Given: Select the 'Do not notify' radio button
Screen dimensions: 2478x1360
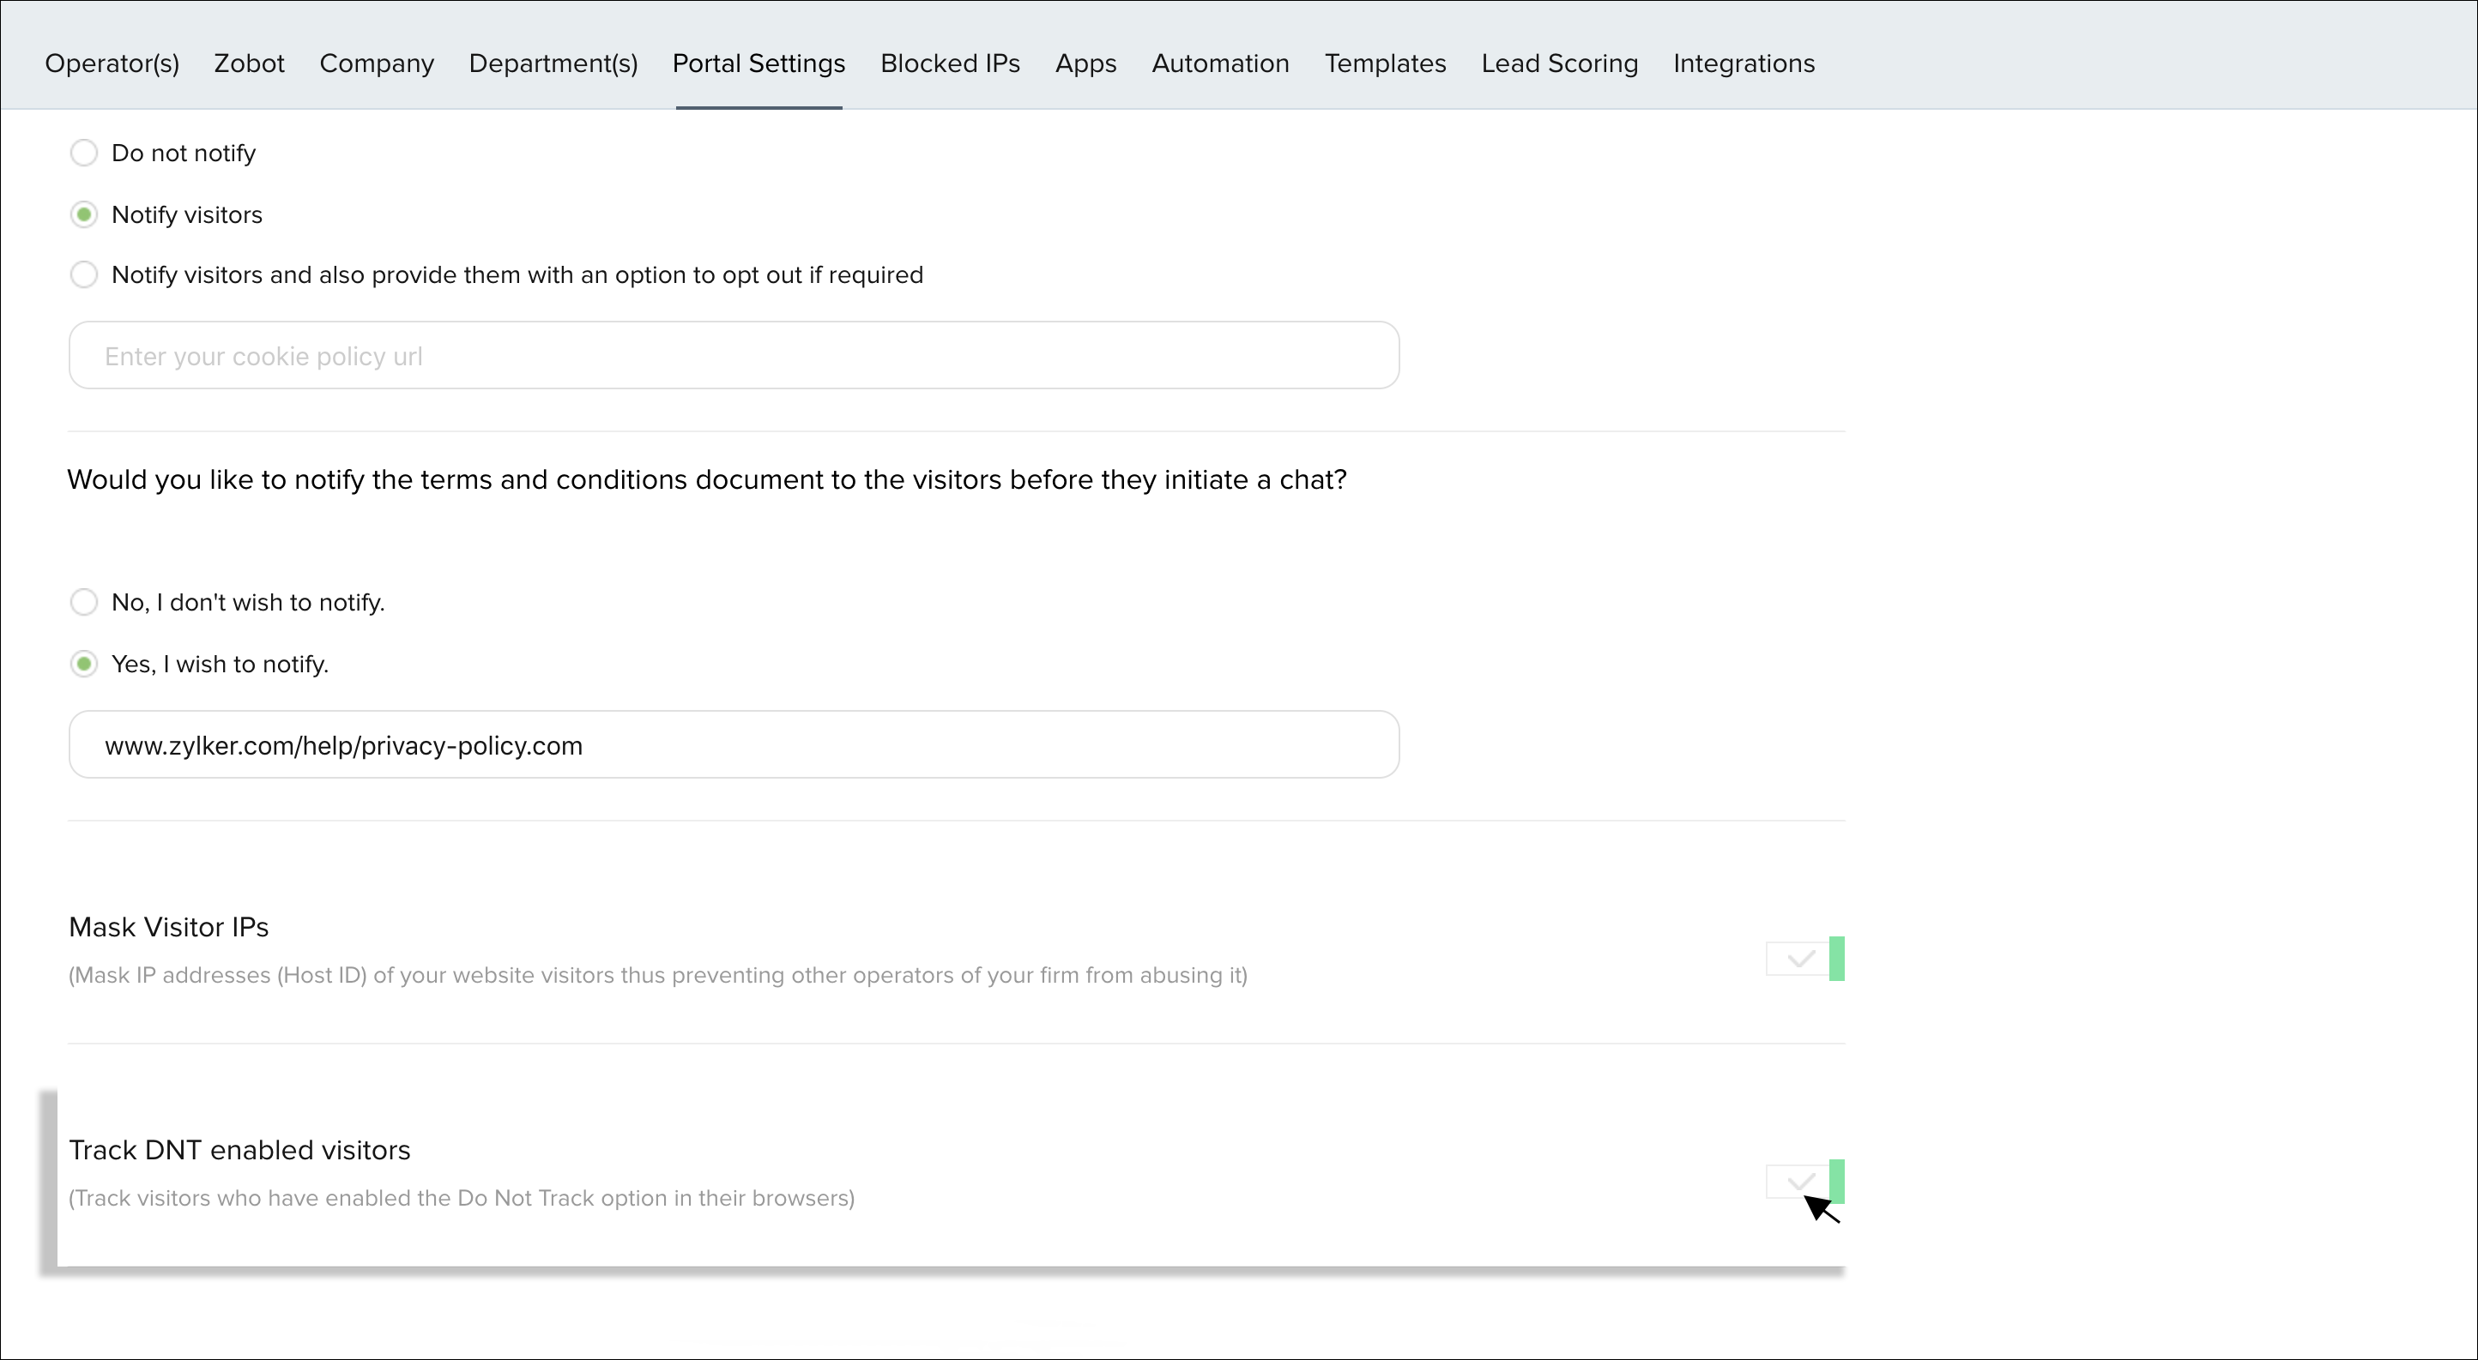Looking at the screenshot, I should coord(84,153).
